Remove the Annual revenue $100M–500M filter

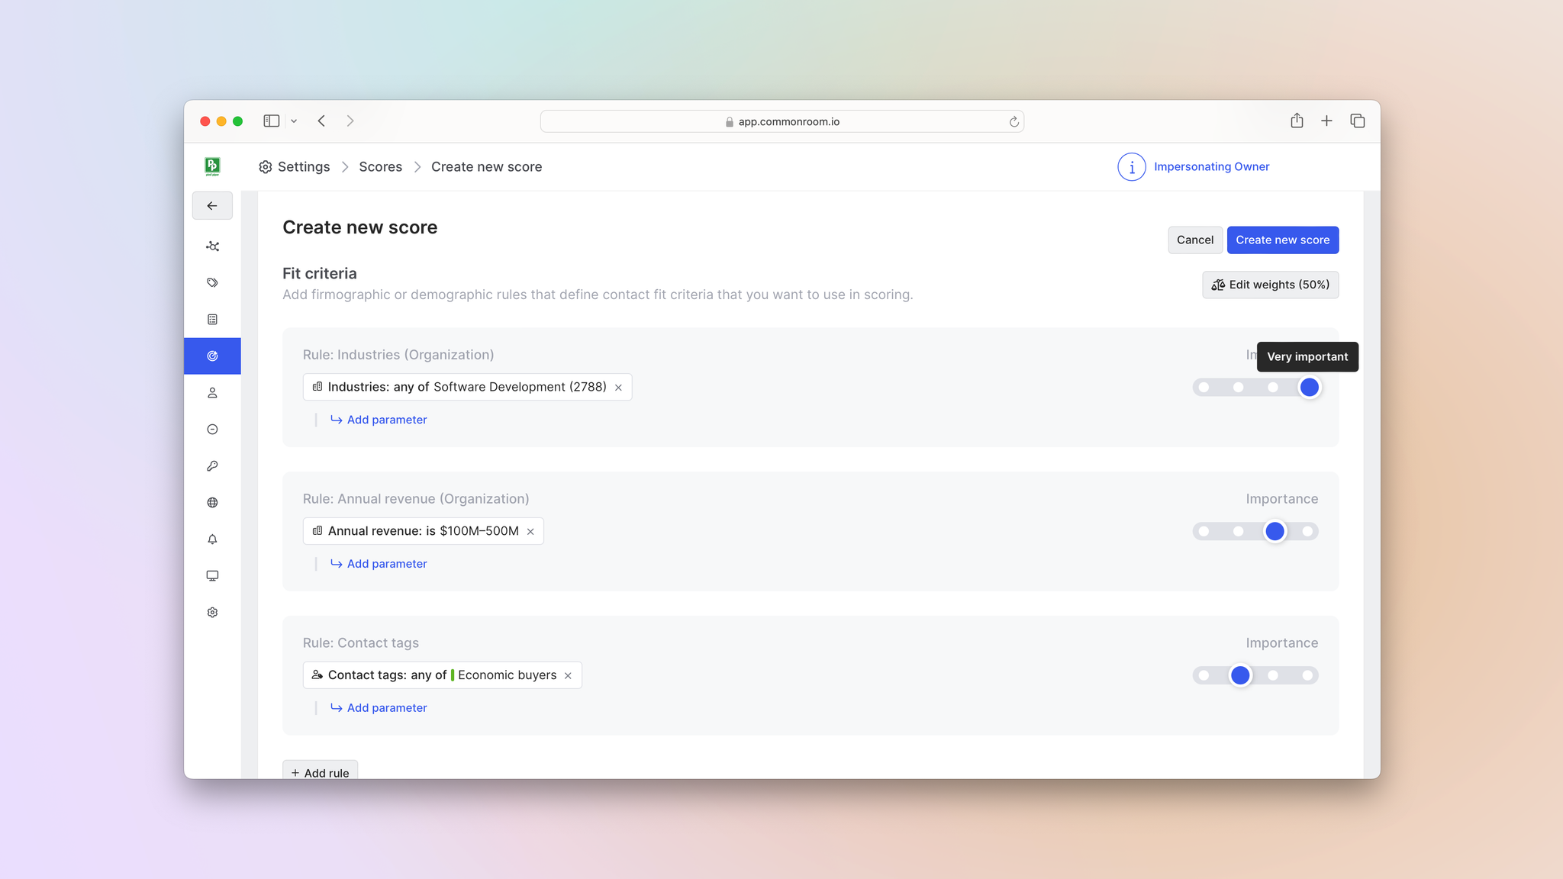pos(530,532)
